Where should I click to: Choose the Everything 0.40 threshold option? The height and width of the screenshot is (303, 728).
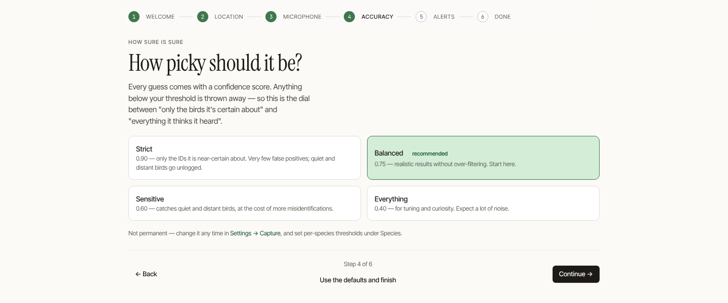483,203
